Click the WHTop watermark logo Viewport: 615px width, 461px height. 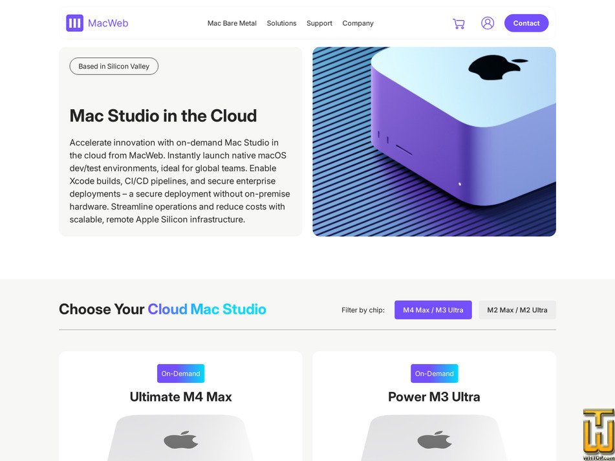coord(598,435)
